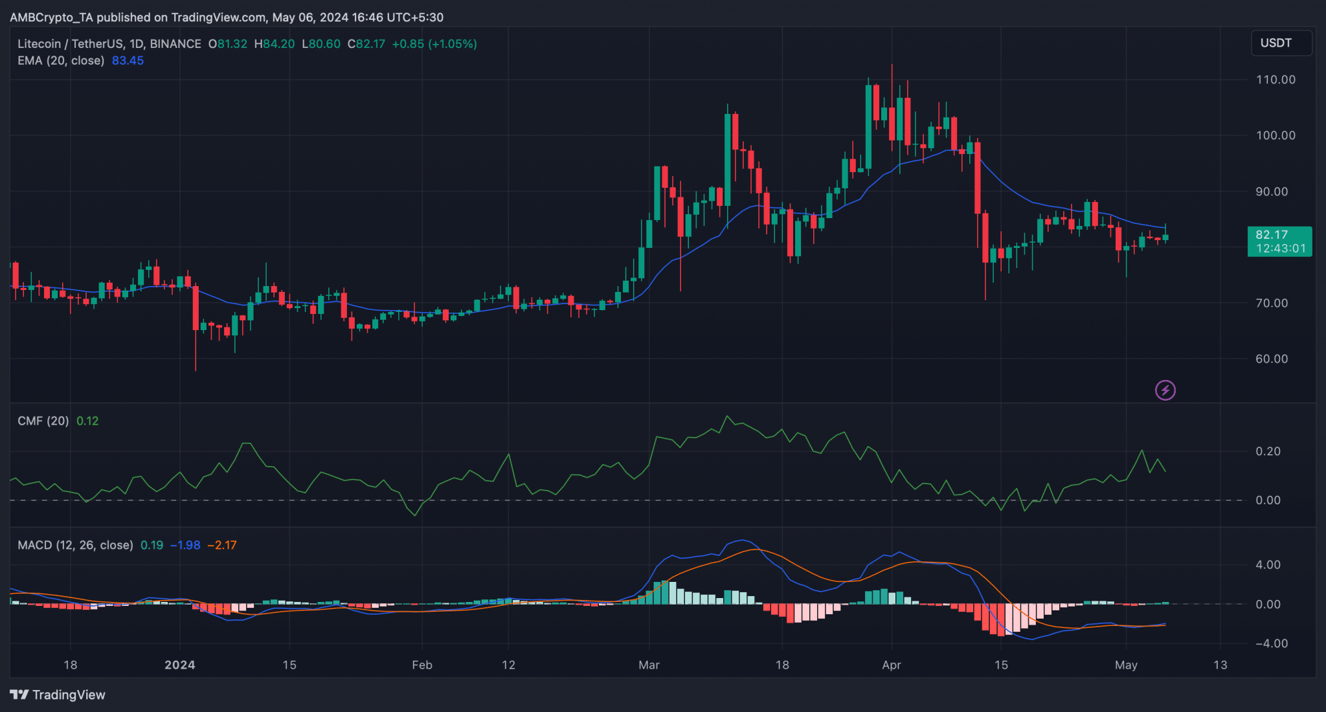Click the TradingView logo at bottom left
The width and height of the screenshot is (1326, 712).
click(57, 695)
